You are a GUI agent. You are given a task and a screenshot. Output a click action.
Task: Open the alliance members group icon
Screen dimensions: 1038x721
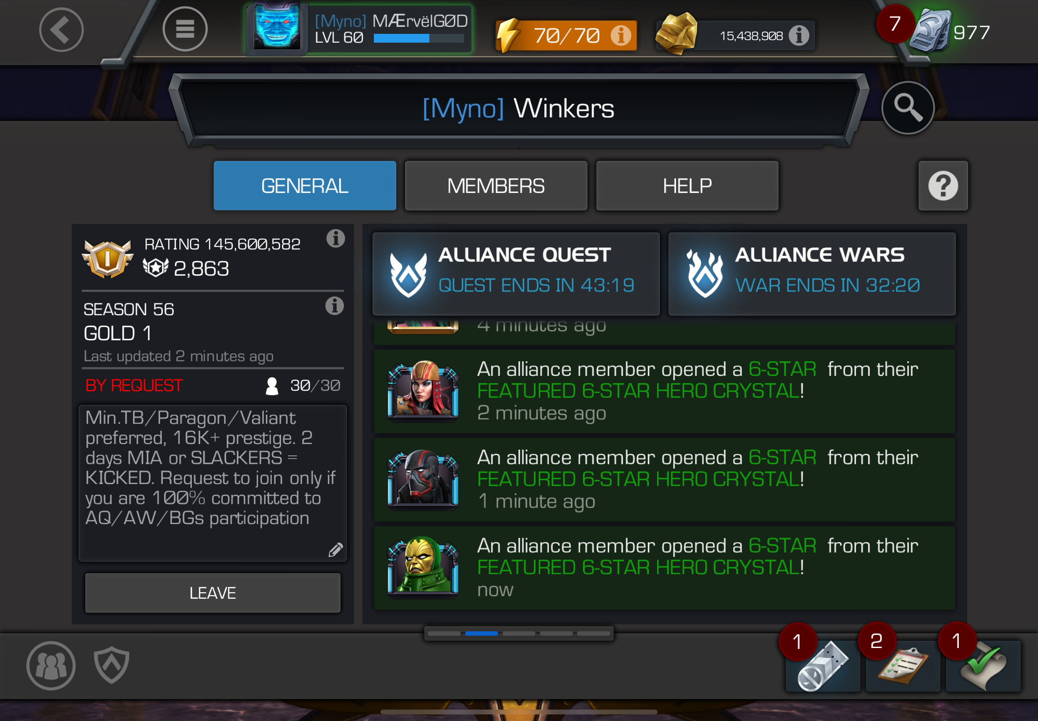click(x=51, y=666)
